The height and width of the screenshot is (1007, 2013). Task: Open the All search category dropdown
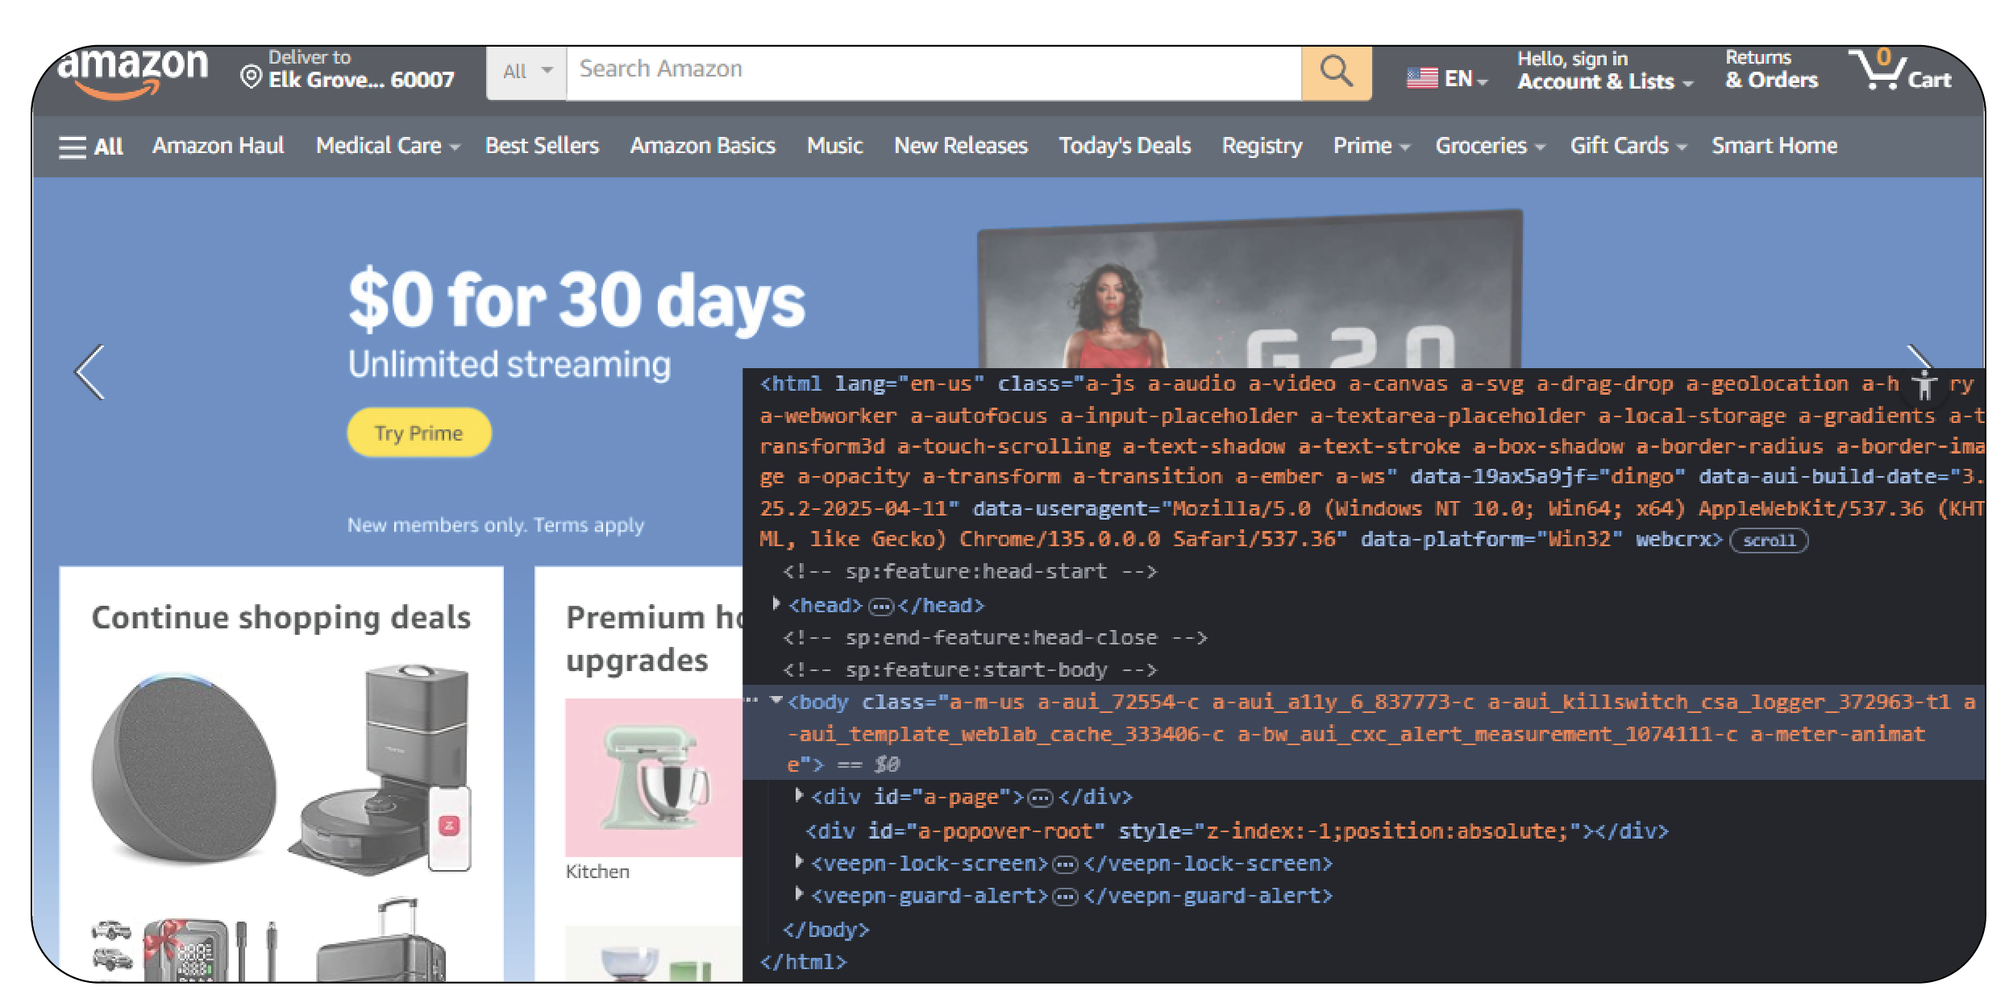(x=526, y=72)
